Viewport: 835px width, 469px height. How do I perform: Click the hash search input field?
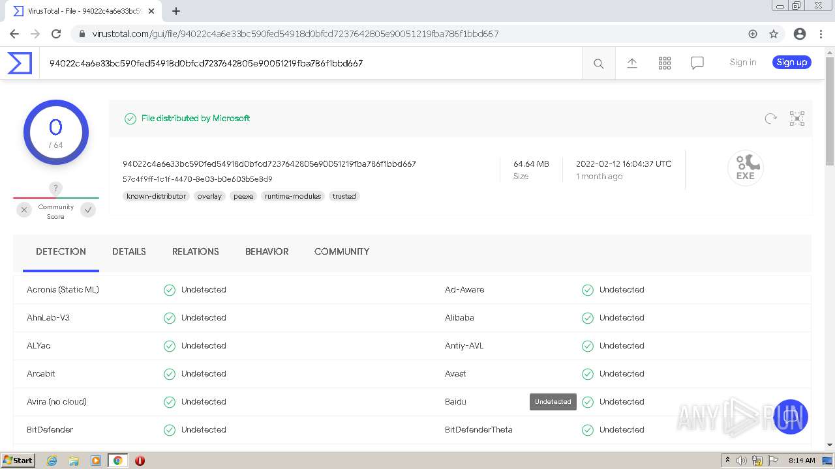(x=311, y=63)
